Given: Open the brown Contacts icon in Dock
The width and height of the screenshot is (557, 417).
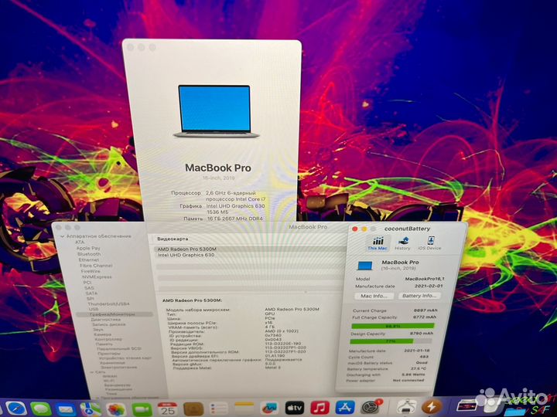Looking at the screenshot, I should (x=193, y=409).
